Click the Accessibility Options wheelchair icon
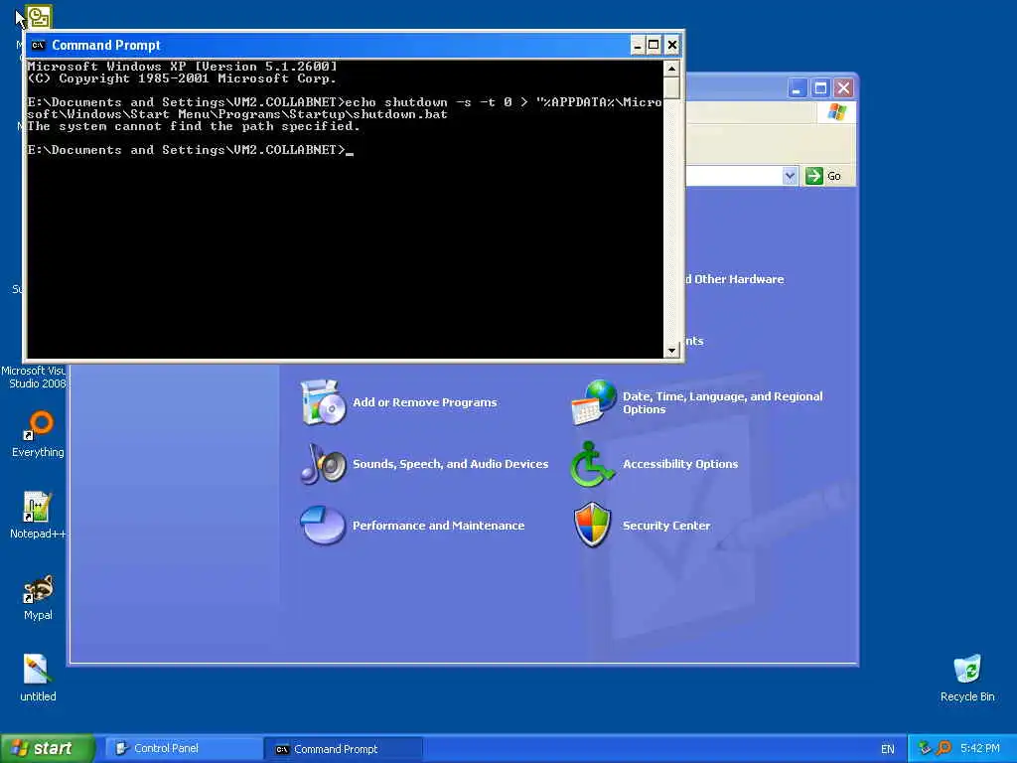This screenshot has width=1017, height=763. coord(592,464)
